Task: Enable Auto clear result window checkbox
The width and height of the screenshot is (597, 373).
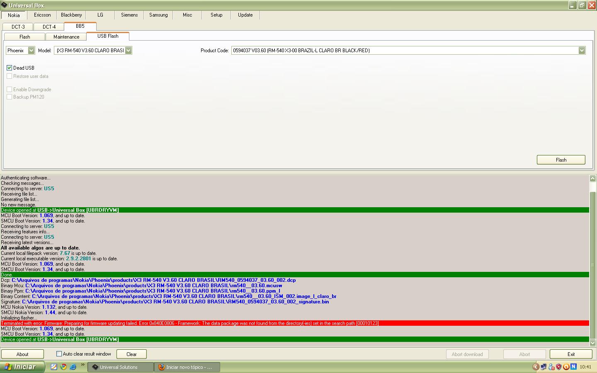Action: point(59,354)
